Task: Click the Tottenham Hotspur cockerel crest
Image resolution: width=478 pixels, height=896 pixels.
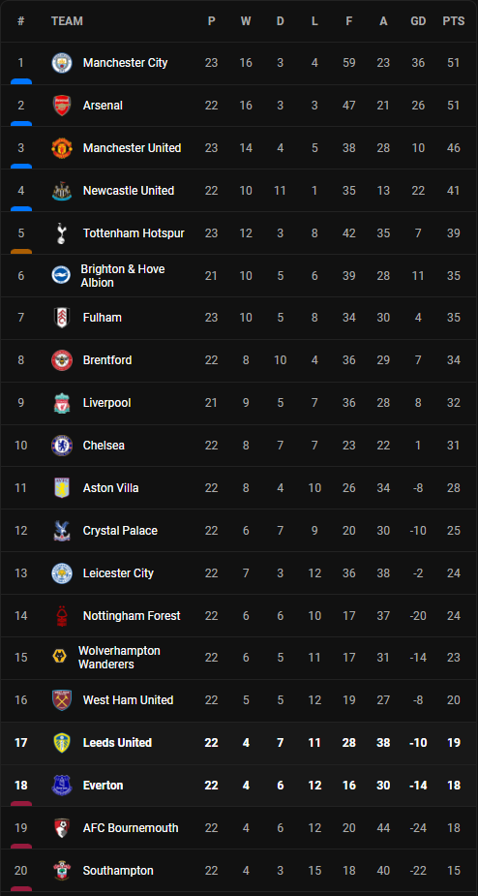Action: (62, 233)
